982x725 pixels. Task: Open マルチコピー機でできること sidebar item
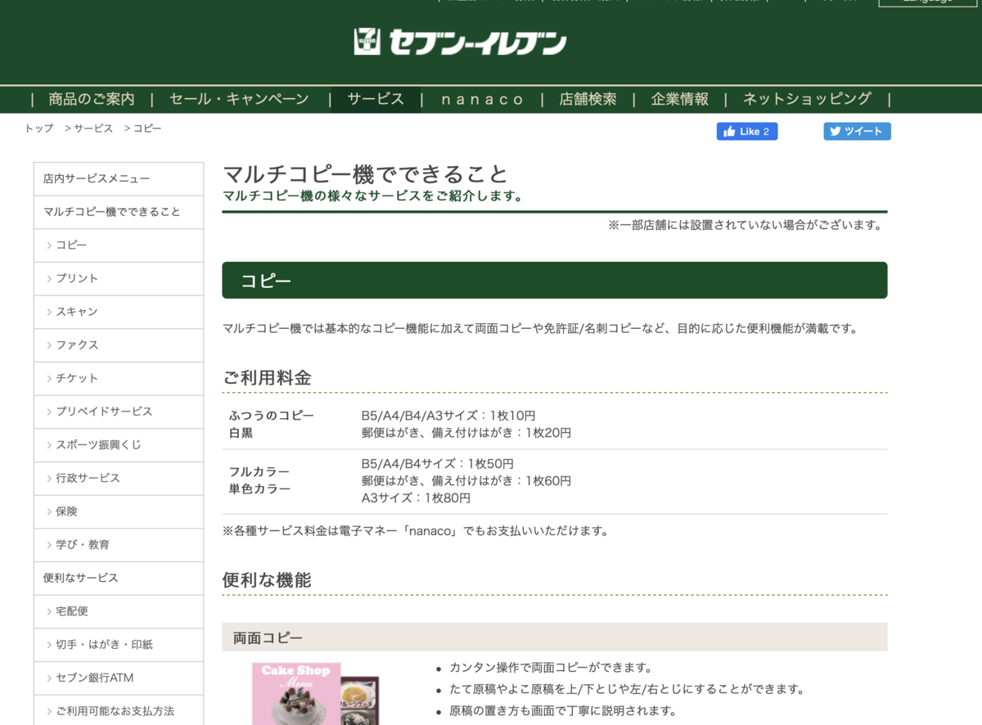coord(119,212)
